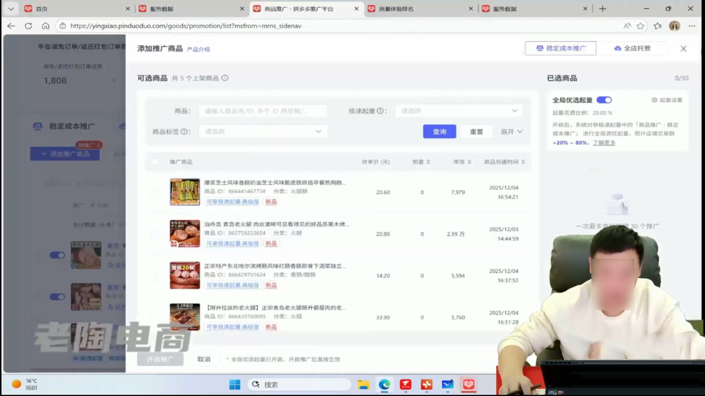Select the 全店托管 tab
Image resolution: width=705 pixels, height=396 pixels.
(632, 48)
